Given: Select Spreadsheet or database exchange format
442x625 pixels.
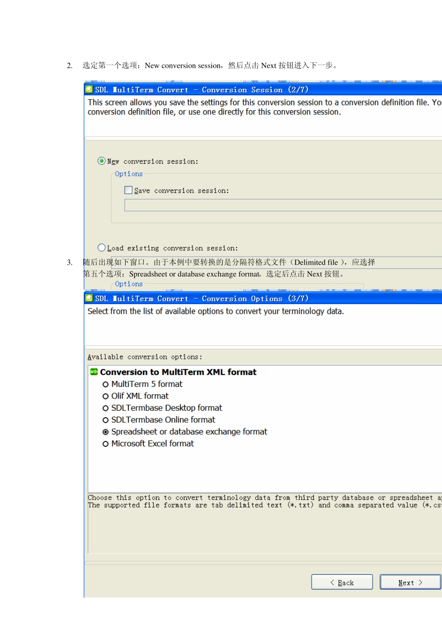Looking at the screenshot, I should [x=105, y=432].
